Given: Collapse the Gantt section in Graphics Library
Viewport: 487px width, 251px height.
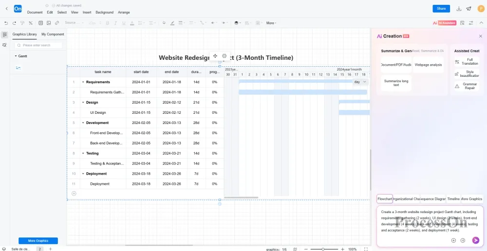Looking at the screenshot, I should 16,56.
